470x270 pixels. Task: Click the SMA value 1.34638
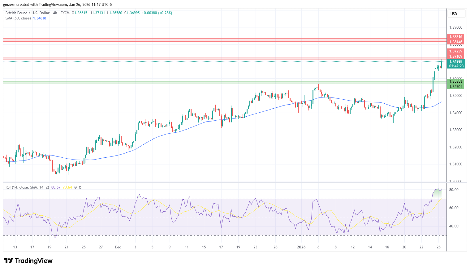pos(40,18)
